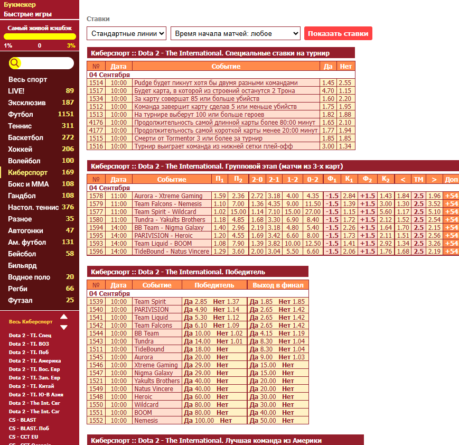Click Да odds 3.00 for нижней сетки
Screen dimensions: 459x445
click(328, 146)
